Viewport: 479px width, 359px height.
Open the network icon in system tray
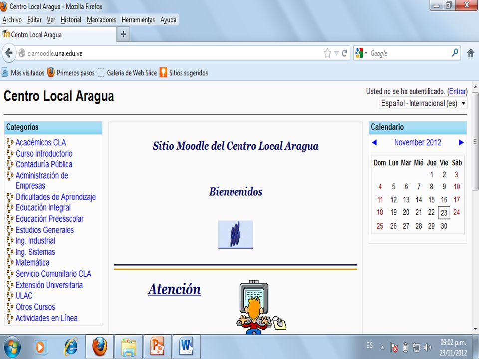(416, 347)
